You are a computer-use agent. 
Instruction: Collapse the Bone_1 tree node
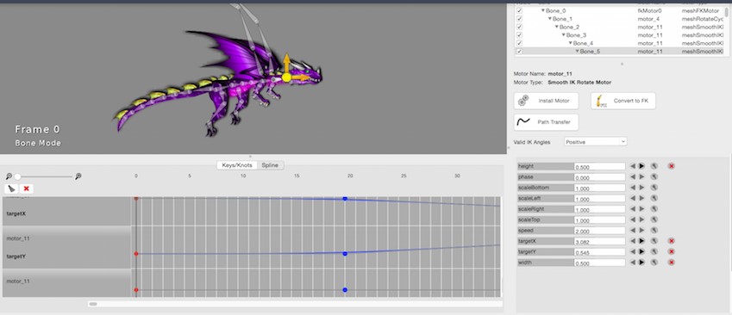550,19
